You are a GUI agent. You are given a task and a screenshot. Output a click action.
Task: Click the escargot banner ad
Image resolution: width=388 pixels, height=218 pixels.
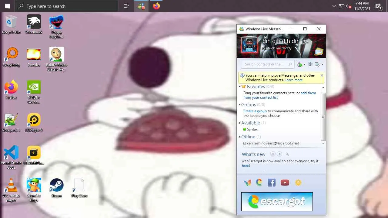277,202
